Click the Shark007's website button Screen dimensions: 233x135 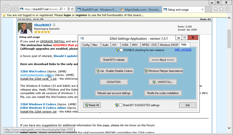coord(114,60)
